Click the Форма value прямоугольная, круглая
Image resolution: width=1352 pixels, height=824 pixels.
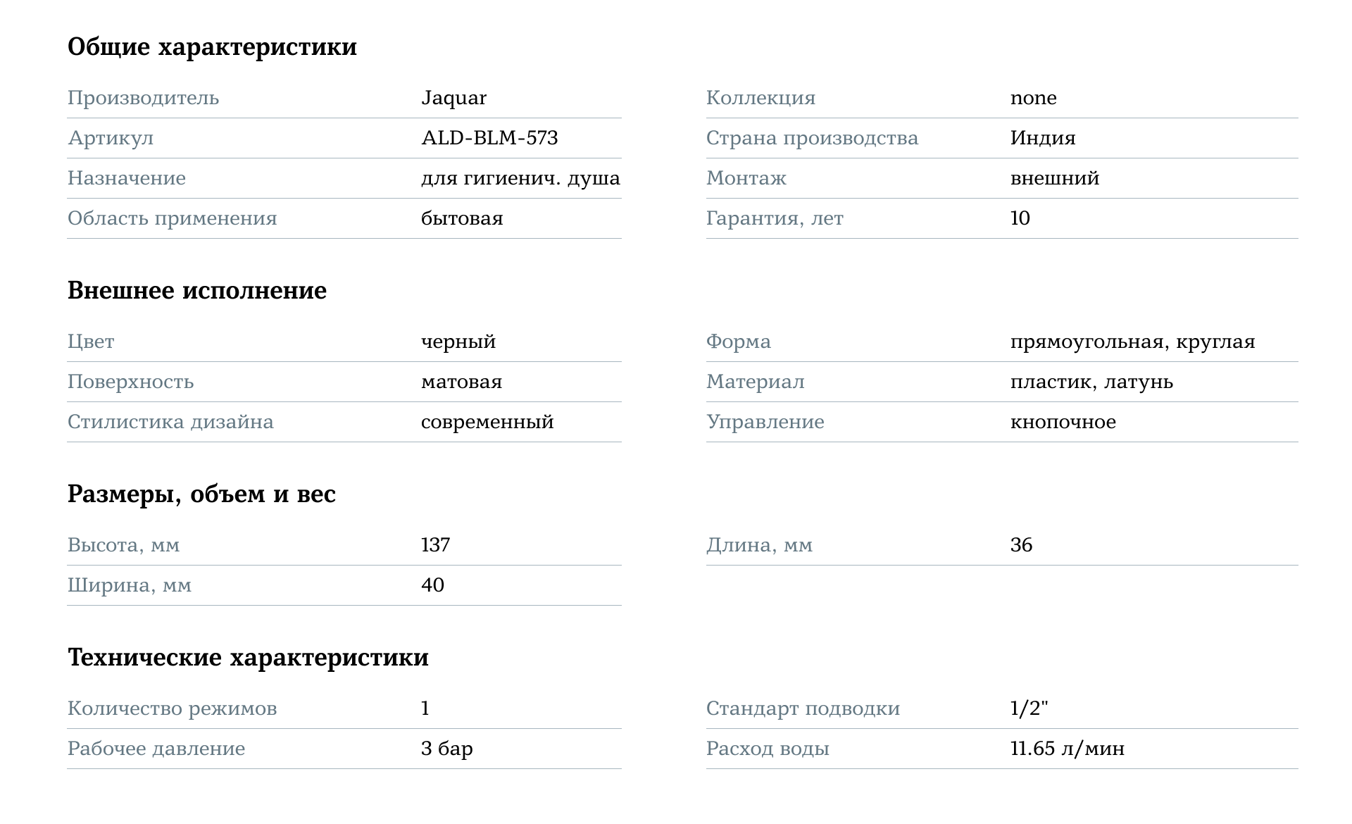pos(1132,342)
